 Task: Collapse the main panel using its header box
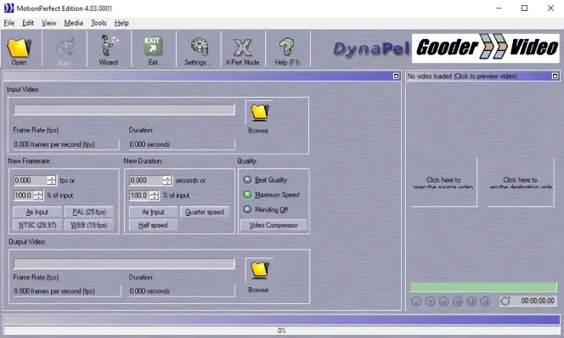coord(396,76)
